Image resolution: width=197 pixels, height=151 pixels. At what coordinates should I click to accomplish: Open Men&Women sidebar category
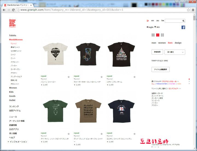click(x=16, y=40)
